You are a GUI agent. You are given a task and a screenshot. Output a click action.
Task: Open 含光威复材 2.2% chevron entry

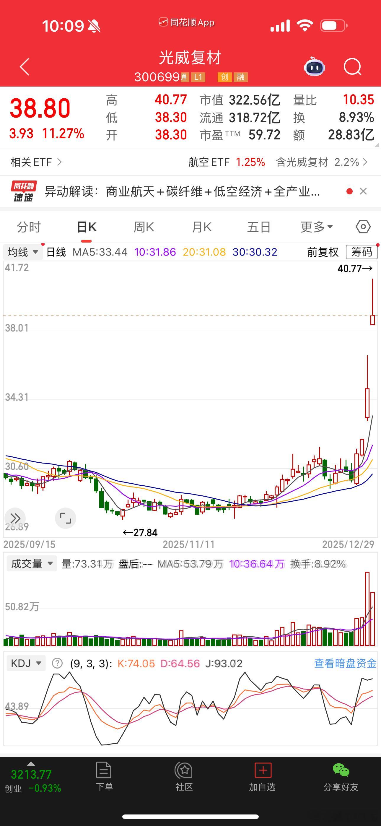[322, 162]
